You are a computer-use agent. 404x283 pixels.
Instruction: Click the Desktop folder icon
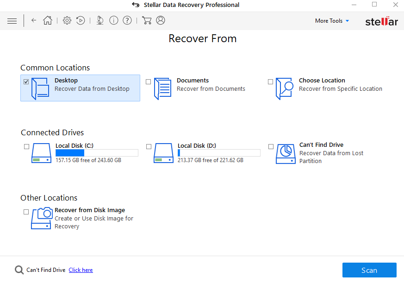(40, 89)
